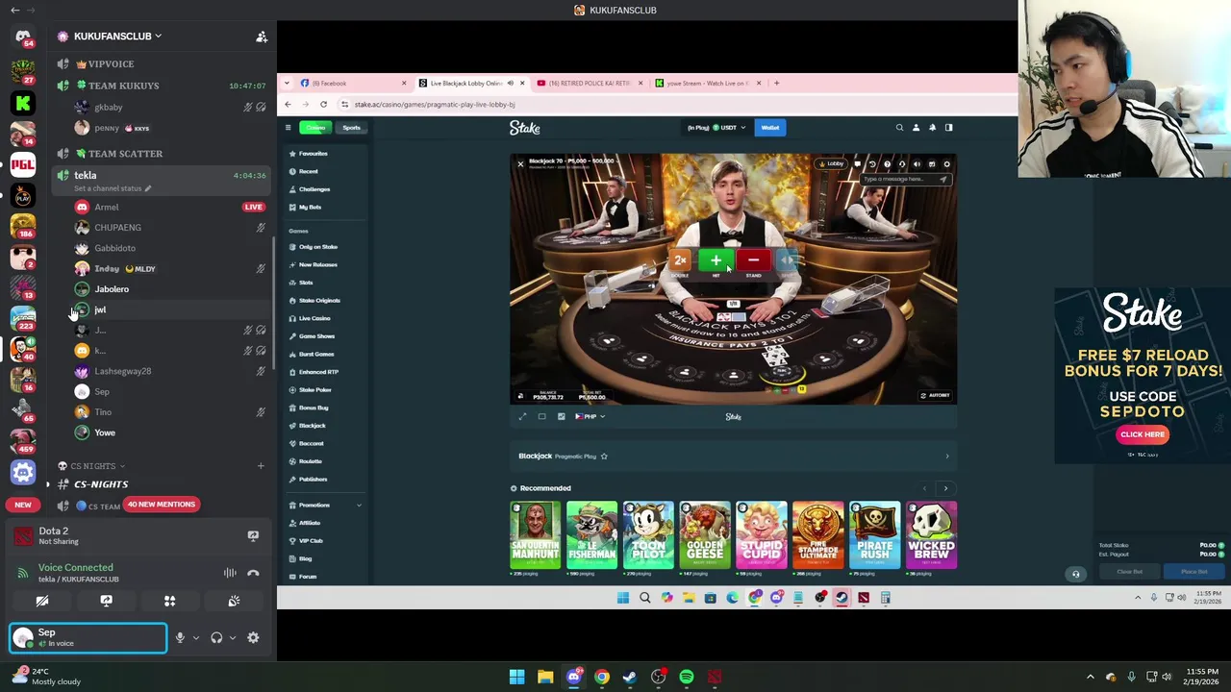Open Stake notifications bell icon
The height and width of the screenshot is (692, 1231).
[x=932, y=128]
